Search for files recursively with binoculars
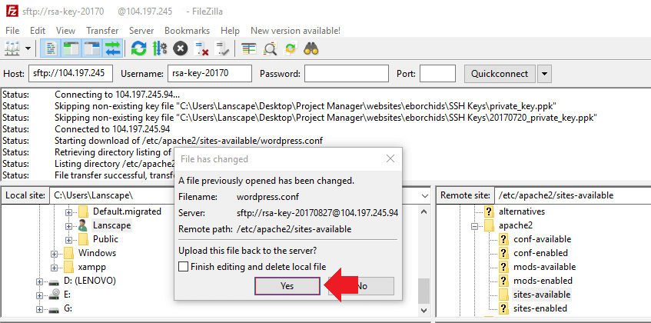The width and height of the screenshot is (651, 323). [x=311, y=48]
